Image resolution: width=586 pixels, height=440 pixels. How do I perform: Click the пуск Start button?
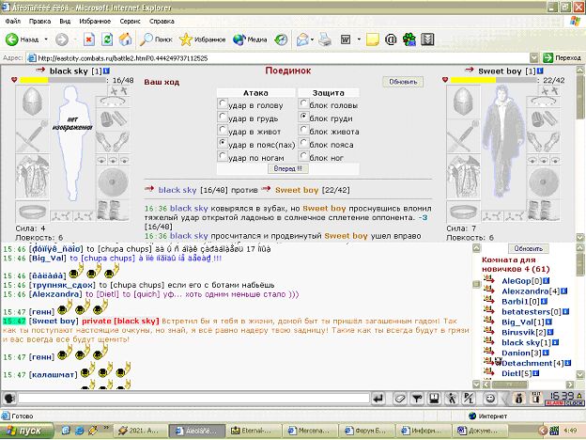tap(26, 431)
